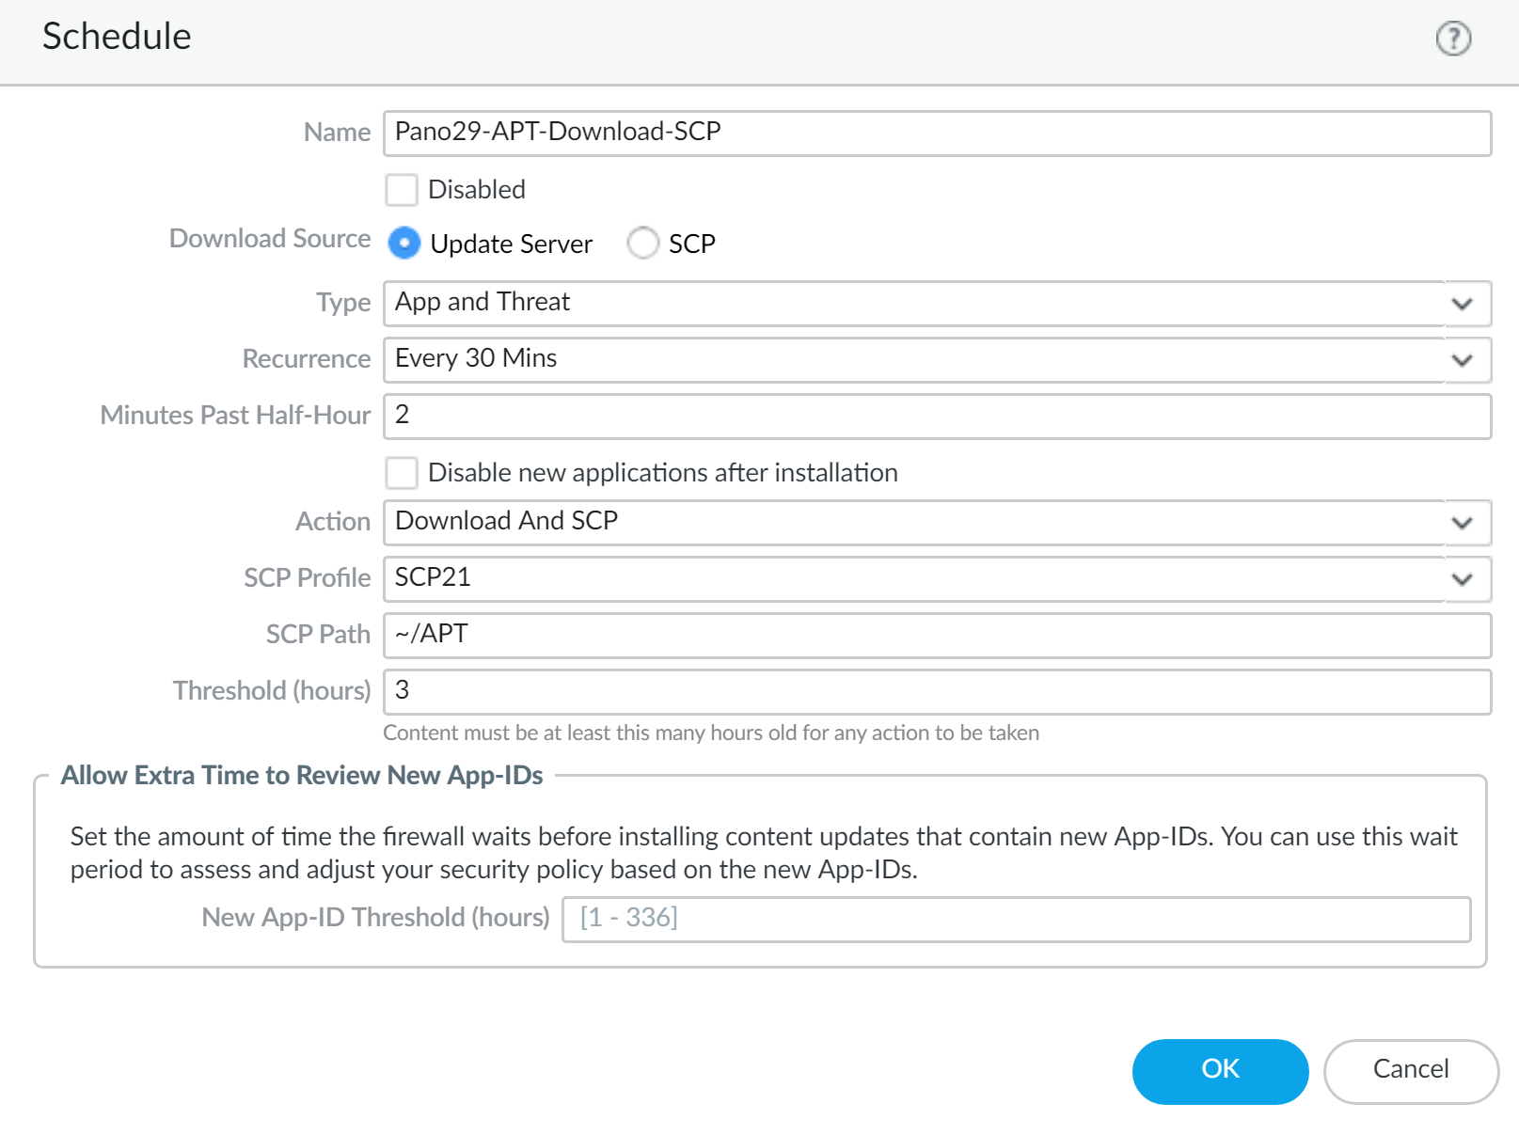Viewport: 1519px width, 1135px height.
Task: Focus the Minutes Past Half-Hour field
Action: (936, 416)
